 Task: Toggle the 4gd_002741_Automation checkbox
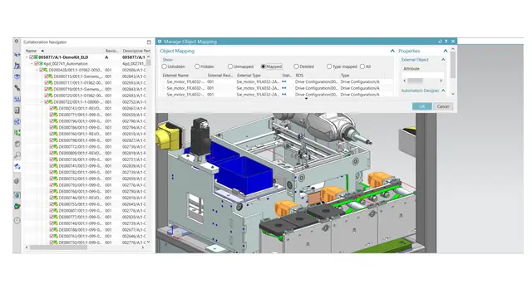pos(37,64)
